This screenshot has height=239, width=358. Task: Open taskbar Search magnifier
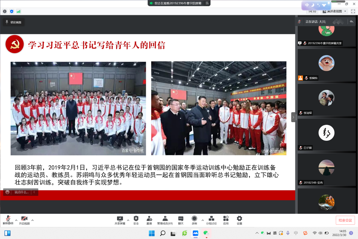point(162,233)
